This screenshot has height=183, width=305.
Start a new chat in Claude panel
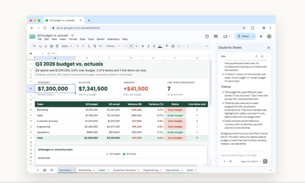coord(262,56)
